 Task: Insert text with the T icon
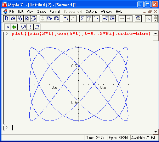[89, 19]
